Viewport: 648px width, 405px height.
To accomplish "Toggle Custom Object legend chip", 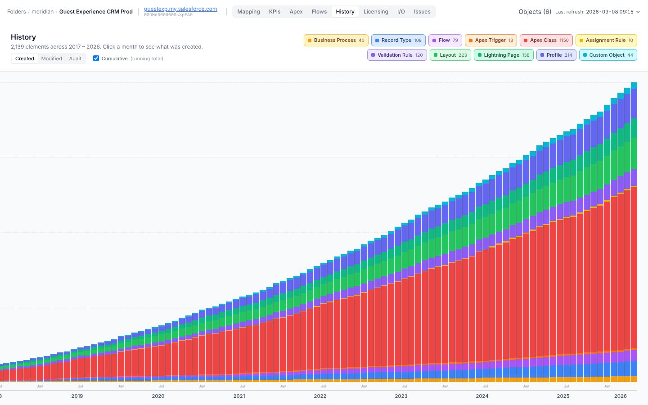I will click(608, 55).
